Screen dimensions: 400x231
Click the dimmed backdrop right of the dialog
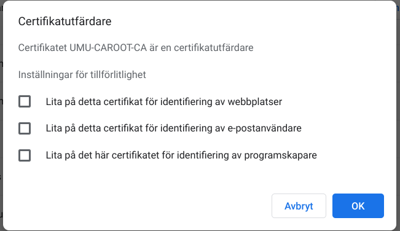[x=398, y=115]
